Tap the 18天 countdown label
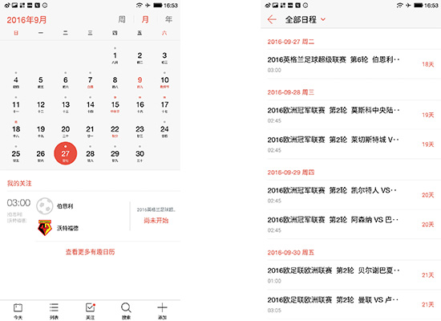 (x=428, y=64)
